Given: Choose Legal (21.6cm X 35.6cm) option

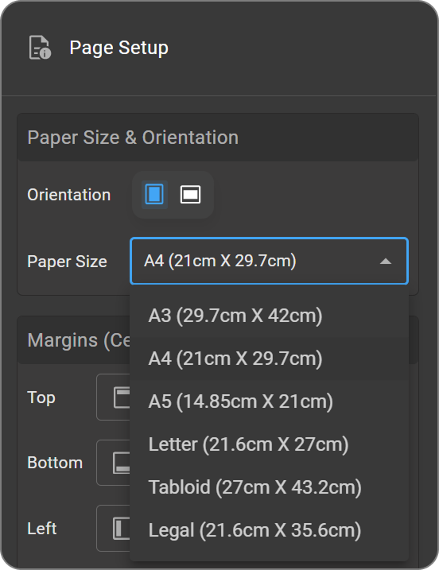Looking at the screenshot, I should (269, 530).
